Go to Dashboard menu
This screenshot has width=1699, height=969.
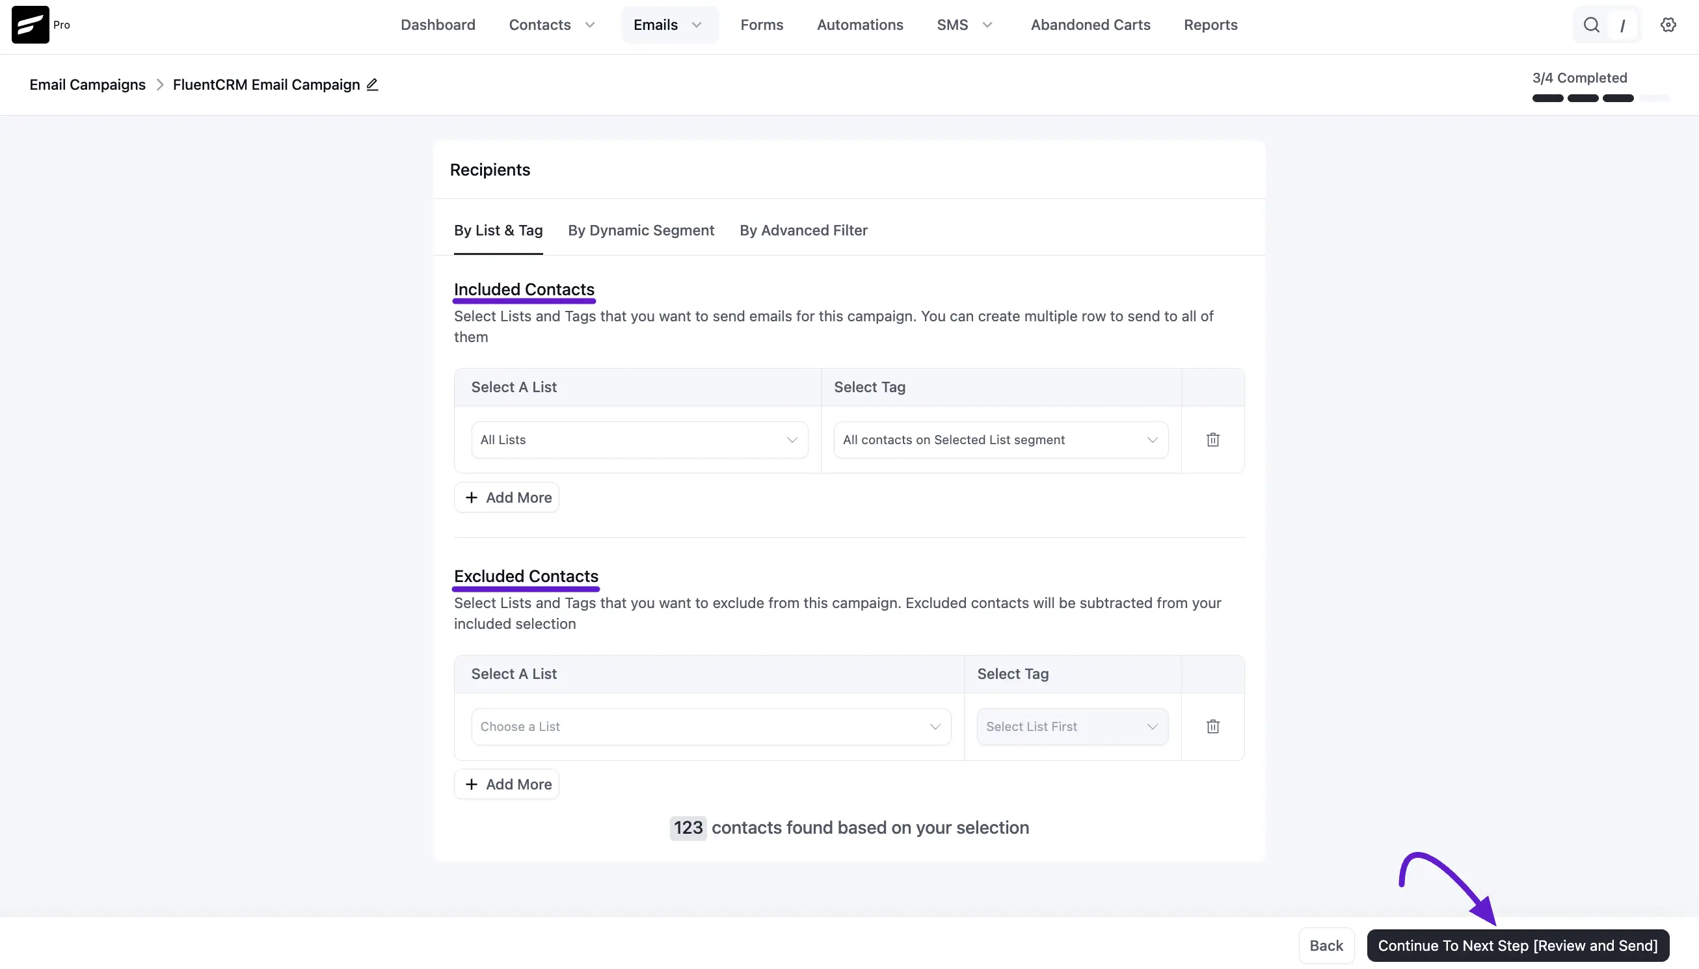pos(438,25)
